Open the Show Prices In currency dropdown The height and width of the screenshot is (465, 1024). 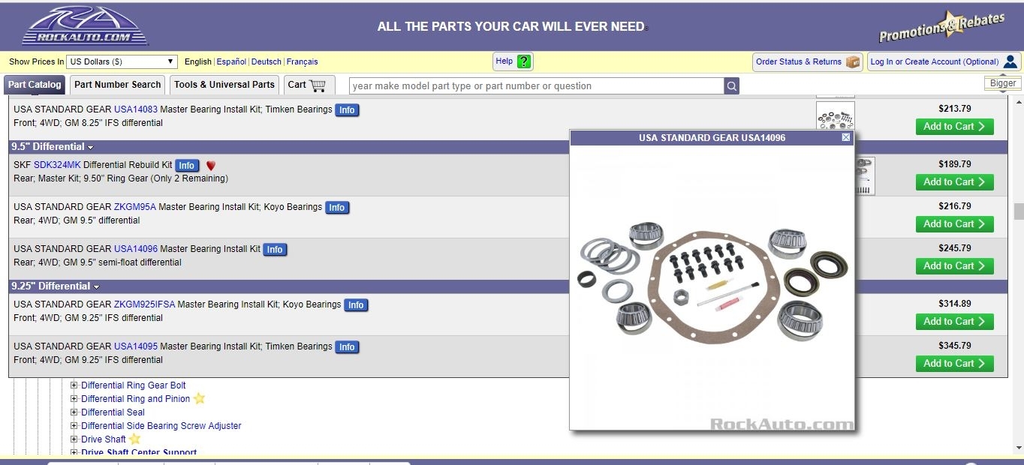click(x=122, y=61)
